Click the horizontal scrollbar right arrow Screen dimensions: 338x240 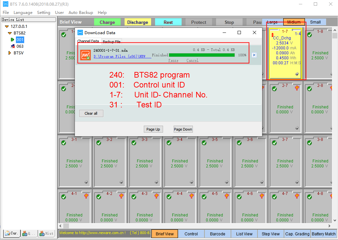pos(329,226)
